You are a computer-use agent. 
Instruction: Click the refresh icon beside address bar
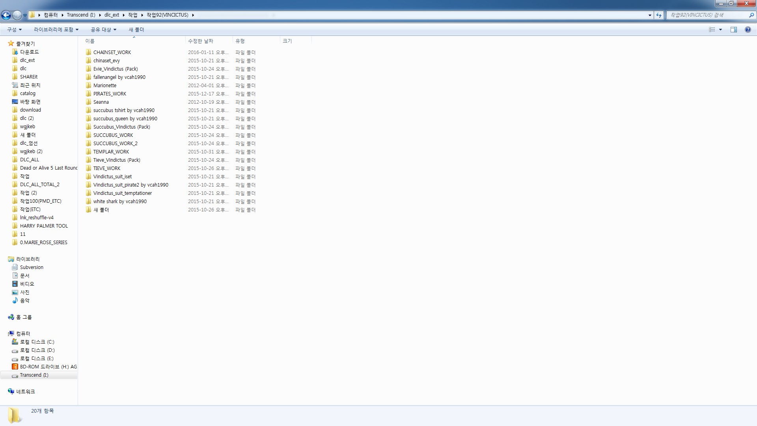pyautogui.click(x=659, y=15)
